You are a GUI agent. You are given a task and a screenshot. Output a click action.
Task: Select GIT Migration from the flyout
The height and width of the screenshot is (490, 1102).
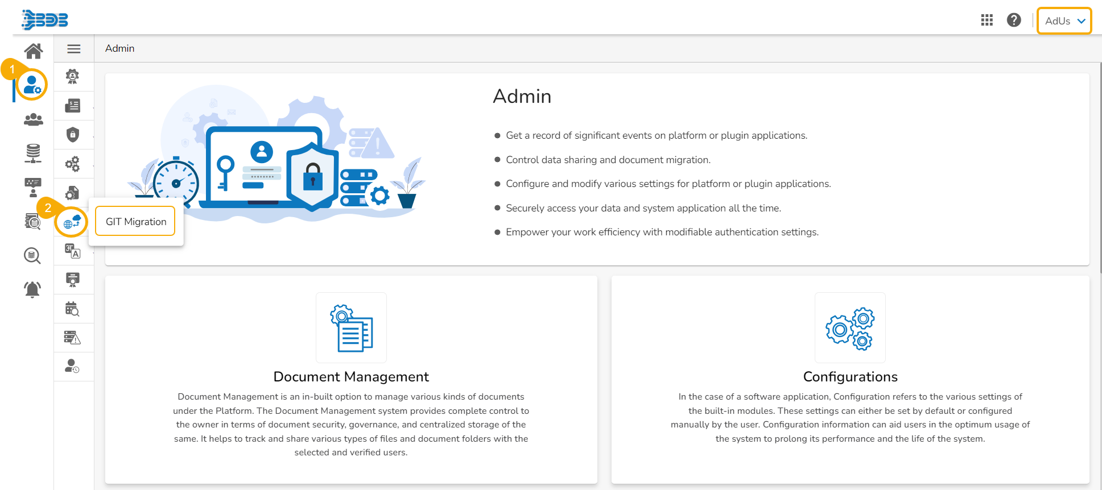pyautogui.click(x=136, y=222)
